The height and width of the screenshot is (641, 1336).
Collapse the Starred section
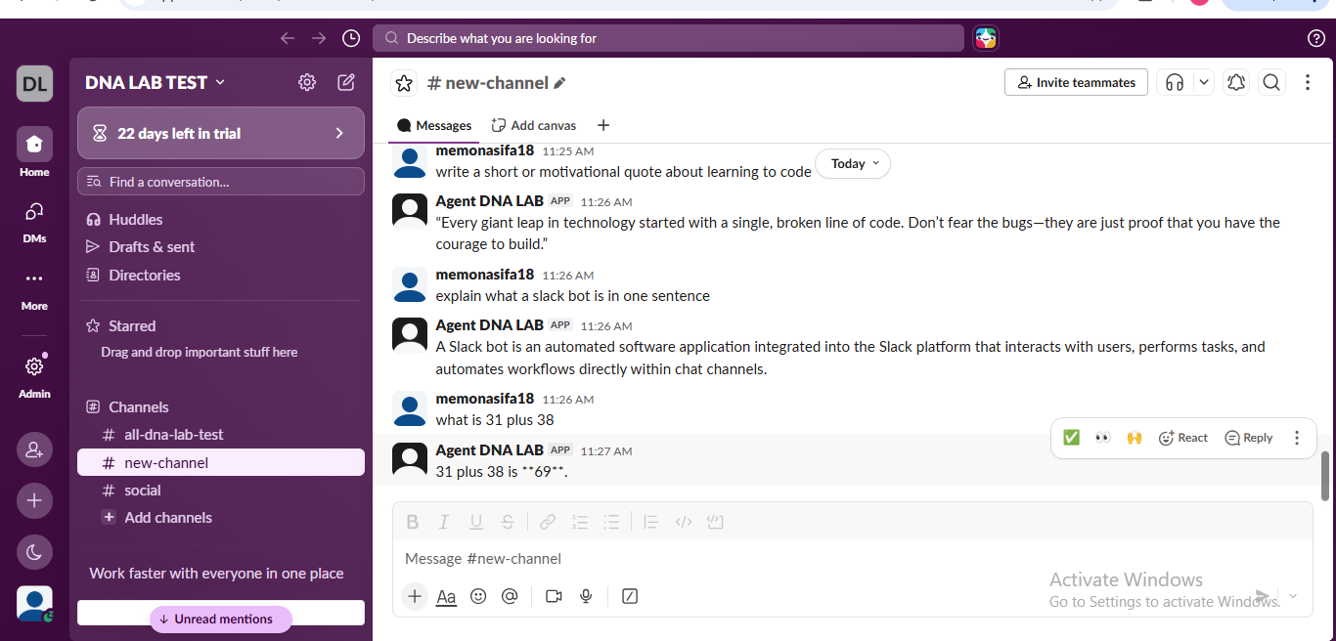[122, 326]
